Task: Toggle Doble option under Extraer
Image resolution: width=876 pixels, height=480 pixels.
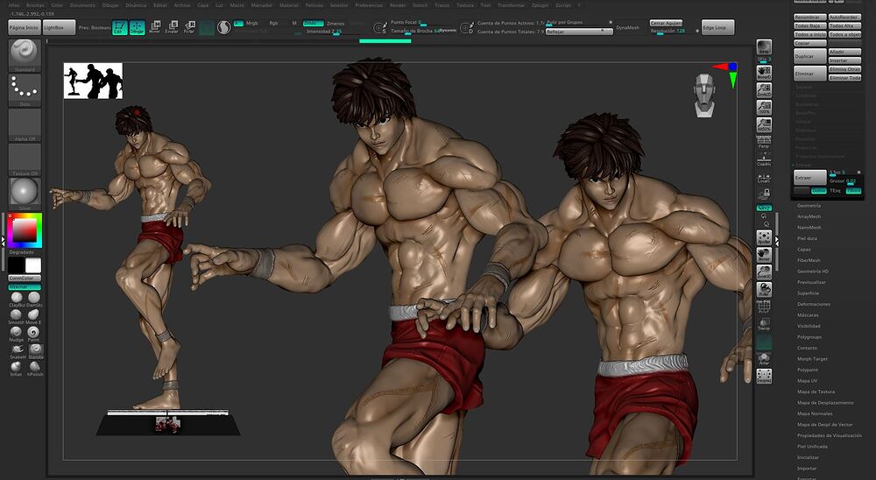Action: click(818, 191)
